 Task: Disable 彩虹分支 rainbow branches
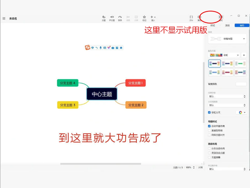click(x=209, y=112)
